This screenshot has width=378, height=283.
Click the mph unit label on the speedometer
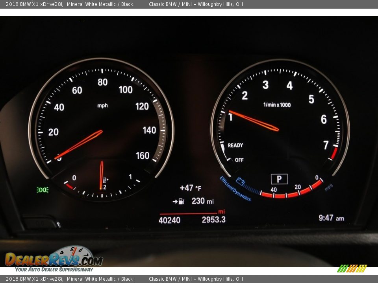pos(102,106)
